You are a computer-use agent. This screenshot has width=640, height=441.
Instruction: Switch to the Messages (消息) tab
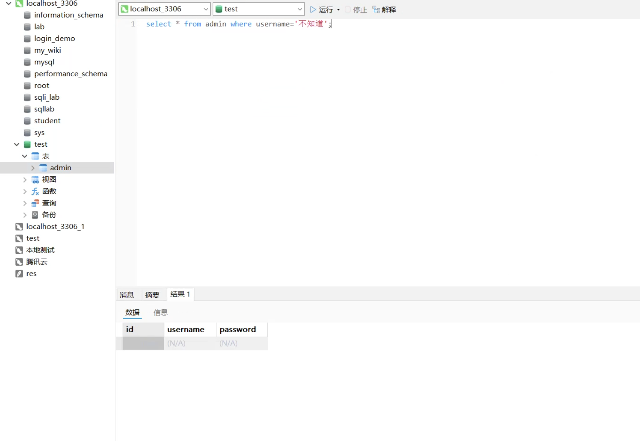127,295
